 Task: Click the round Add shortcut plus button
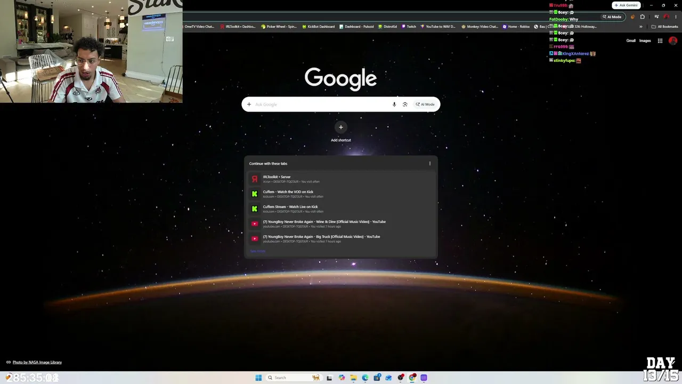(x=341, y=127)
